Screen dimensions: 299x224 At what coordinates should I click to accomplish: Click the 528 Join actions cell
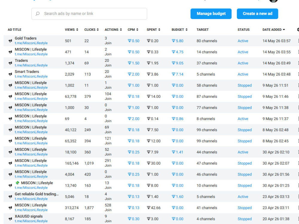(108, 208)
